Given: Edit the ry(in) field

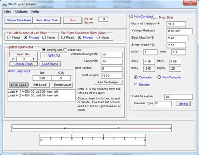Looking at the screenshot, I should pyautogui.click(x=150, y=52).
